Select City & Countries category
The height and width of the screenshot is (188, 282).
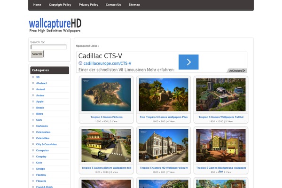coord(47,144)
